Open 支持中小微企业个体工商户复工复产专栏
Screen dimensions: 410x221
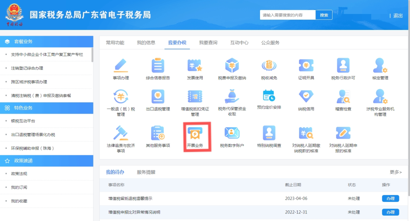pyautogui.click(x=47, y=54)
